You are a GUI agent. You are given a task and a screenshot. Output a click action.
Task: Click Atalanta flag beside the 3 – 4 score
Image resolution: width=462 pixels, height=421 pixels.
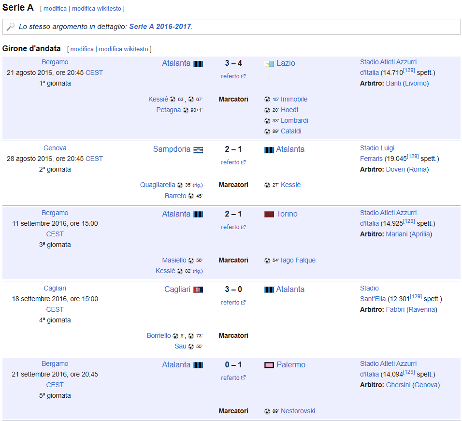[x=198, y=64]
